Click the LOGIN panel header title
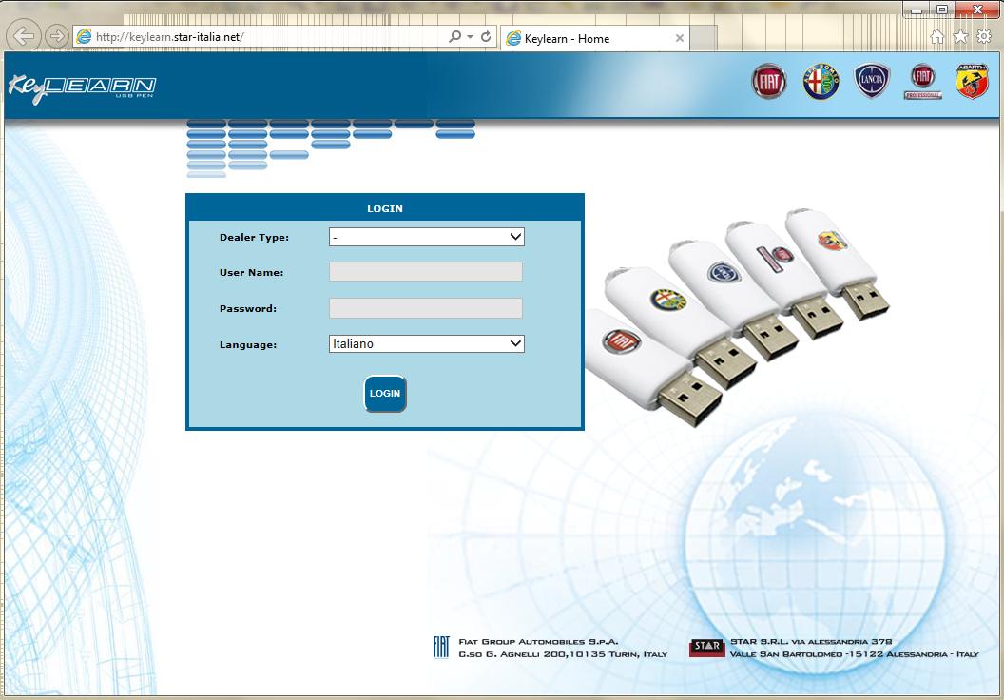The height and width of the screenshot is (700, 1004). [385, 209]
